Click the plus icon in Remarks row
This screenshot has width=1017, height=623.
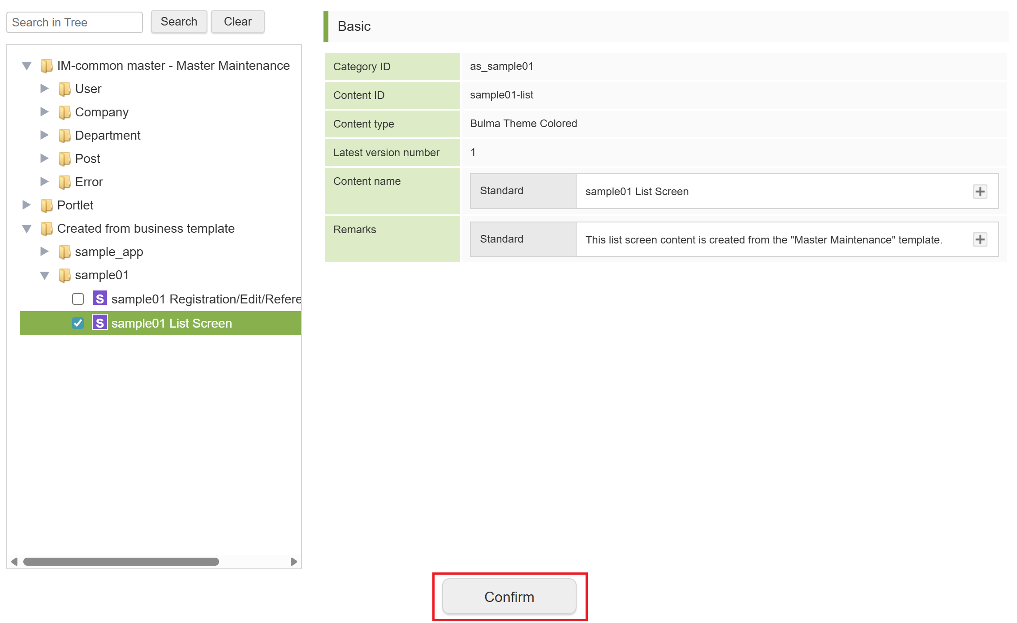tap(980, 239)
